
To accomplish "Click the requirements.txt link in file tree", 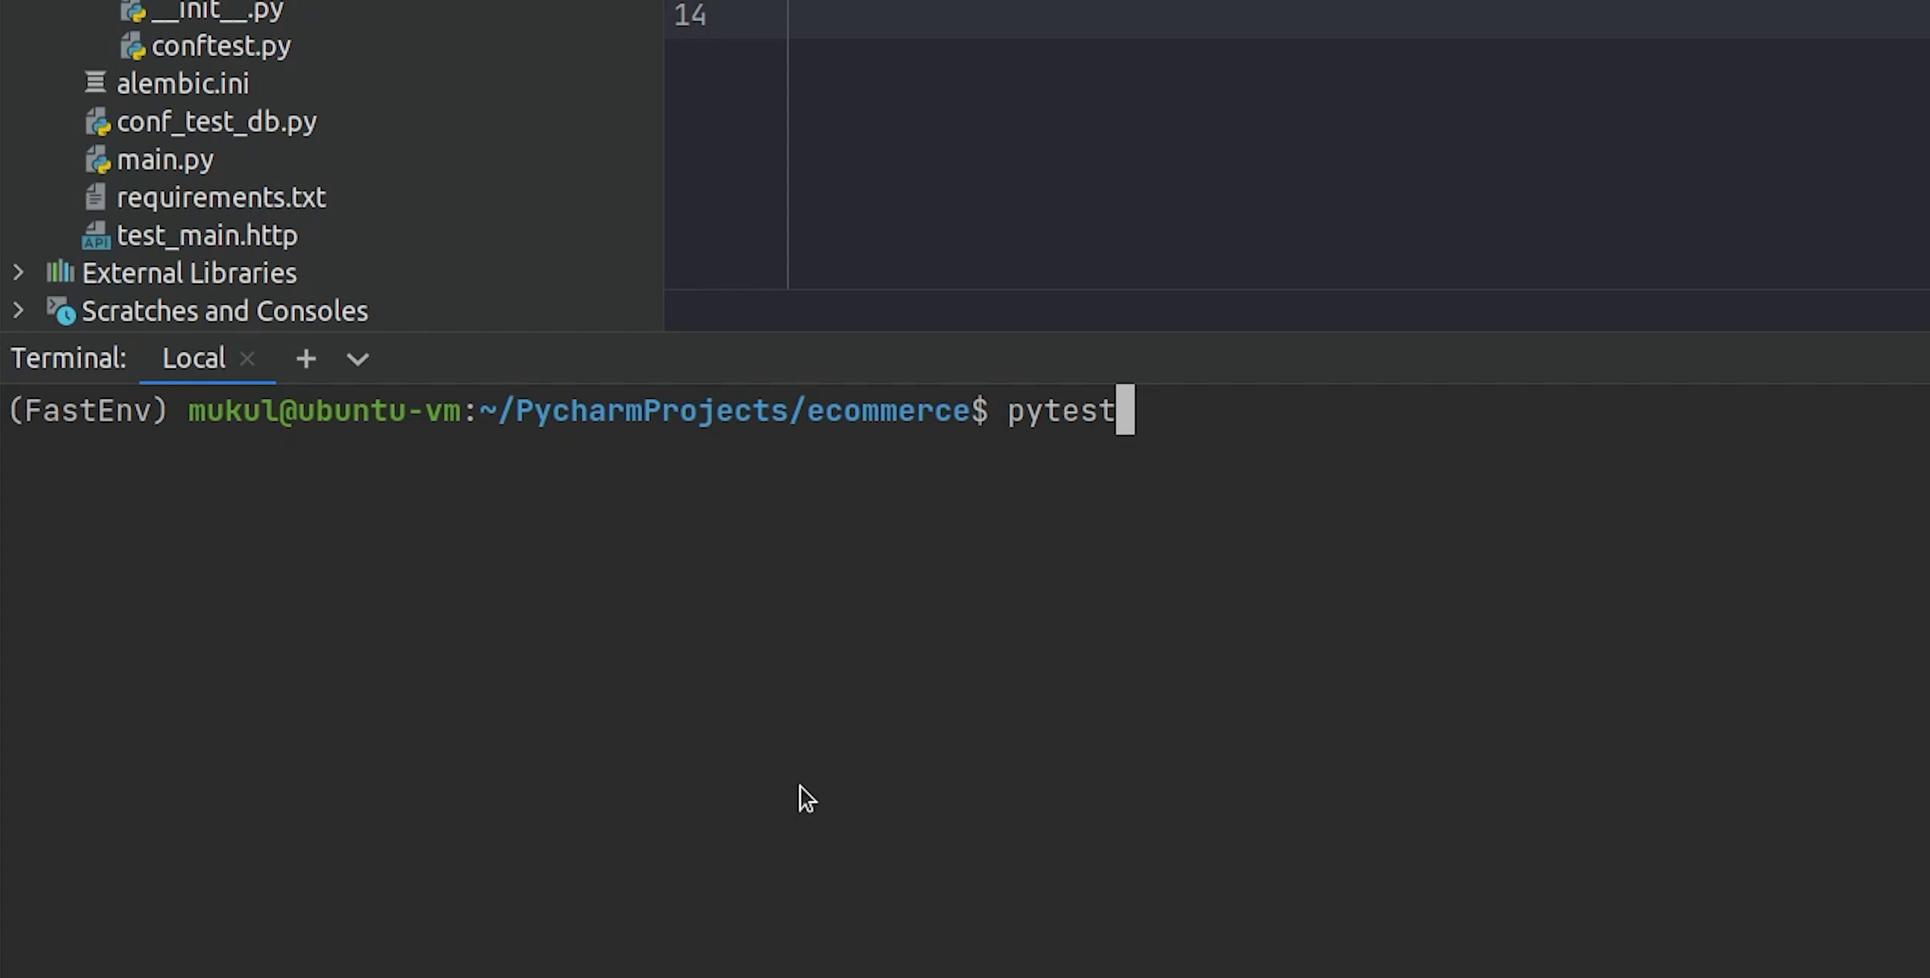I will click(221, 197).
